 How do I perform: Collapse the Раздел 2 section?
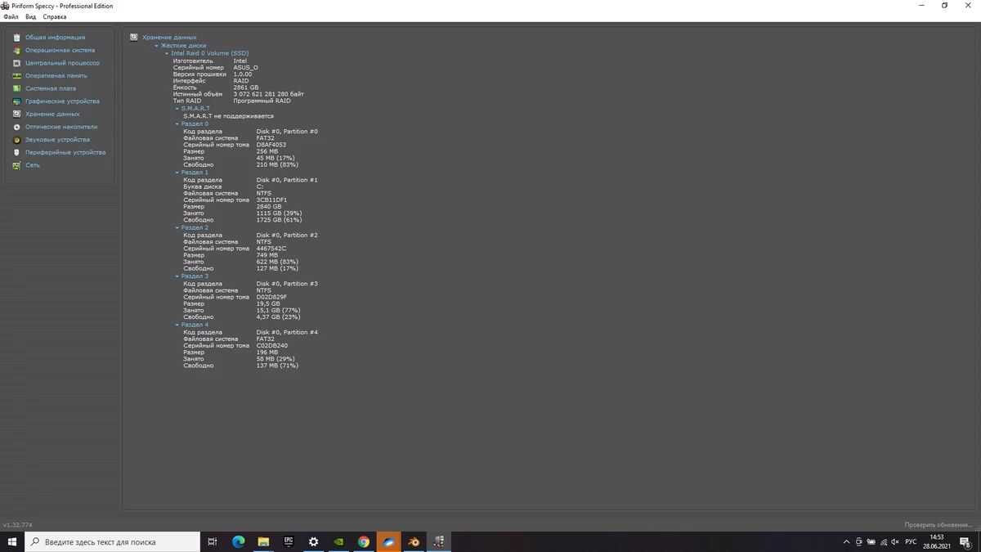177,228
